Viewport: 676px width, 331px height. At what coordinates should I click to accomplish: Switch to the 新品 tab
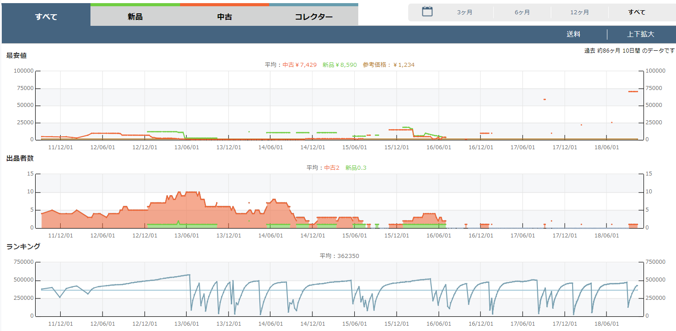(135, 17)
